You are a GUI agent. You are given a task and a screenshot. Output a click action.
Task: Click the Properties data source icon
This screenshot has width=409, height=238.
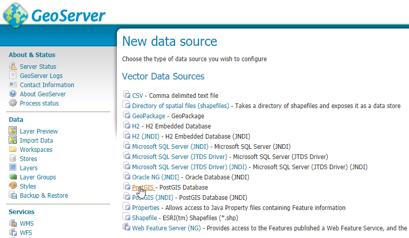pyautogui.click(x=127, y=206)
